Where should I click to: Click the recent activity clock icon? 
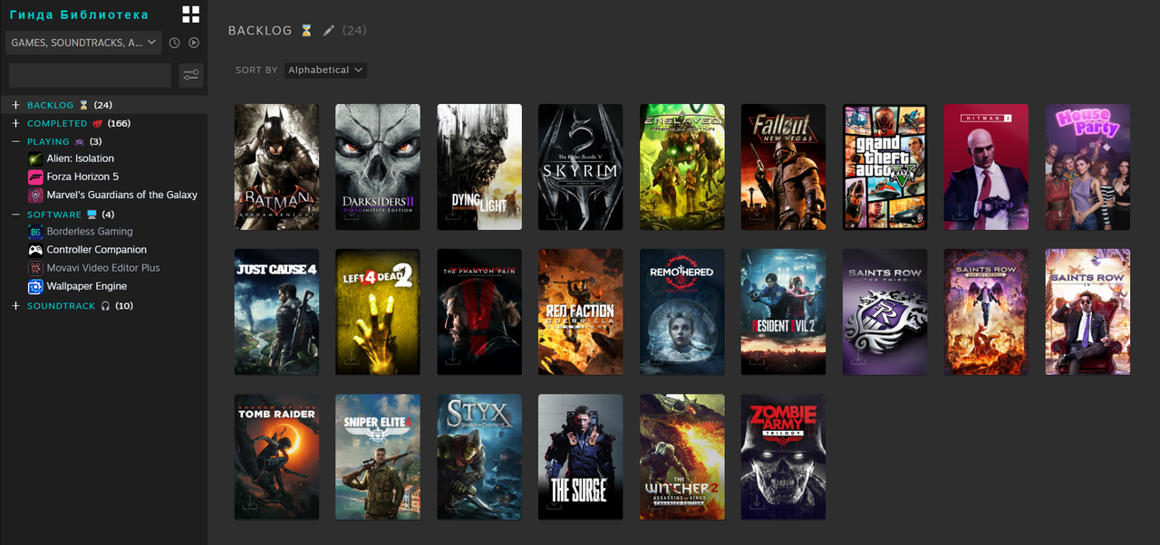175,43
